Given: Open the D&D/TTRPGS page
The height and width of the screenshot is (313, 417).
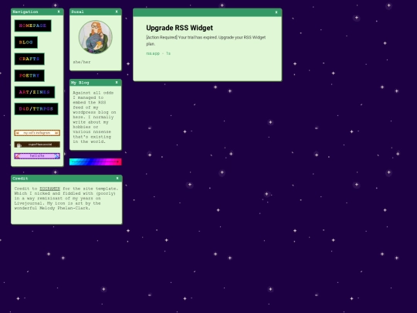Looking at the screenshot, I should coord(36,109).
